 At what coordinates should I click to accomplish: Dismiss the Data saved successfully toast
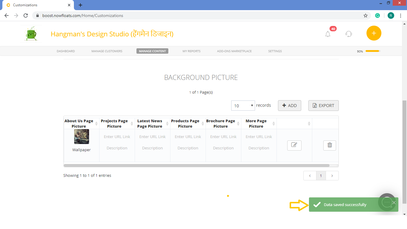(394, 202)
